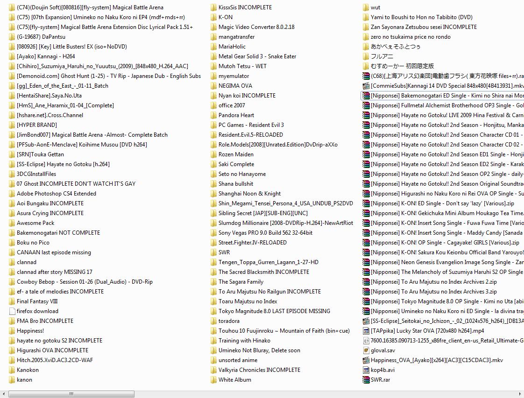Select the (G-19687) DaPantsu folder
Screen dimensions: 524x398
pyautogui.click(x=41, y=37)
